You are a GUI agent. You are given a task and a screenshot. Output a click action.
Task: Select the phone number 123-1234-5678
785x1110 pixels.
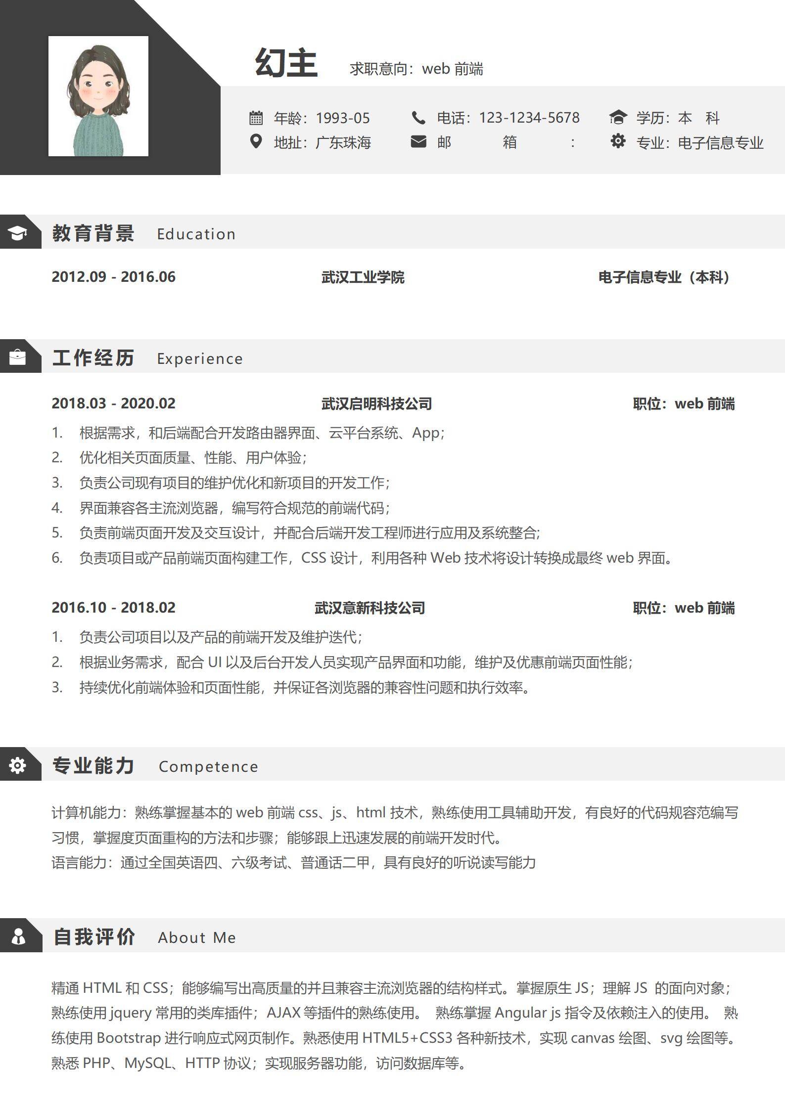pos(529,118)
